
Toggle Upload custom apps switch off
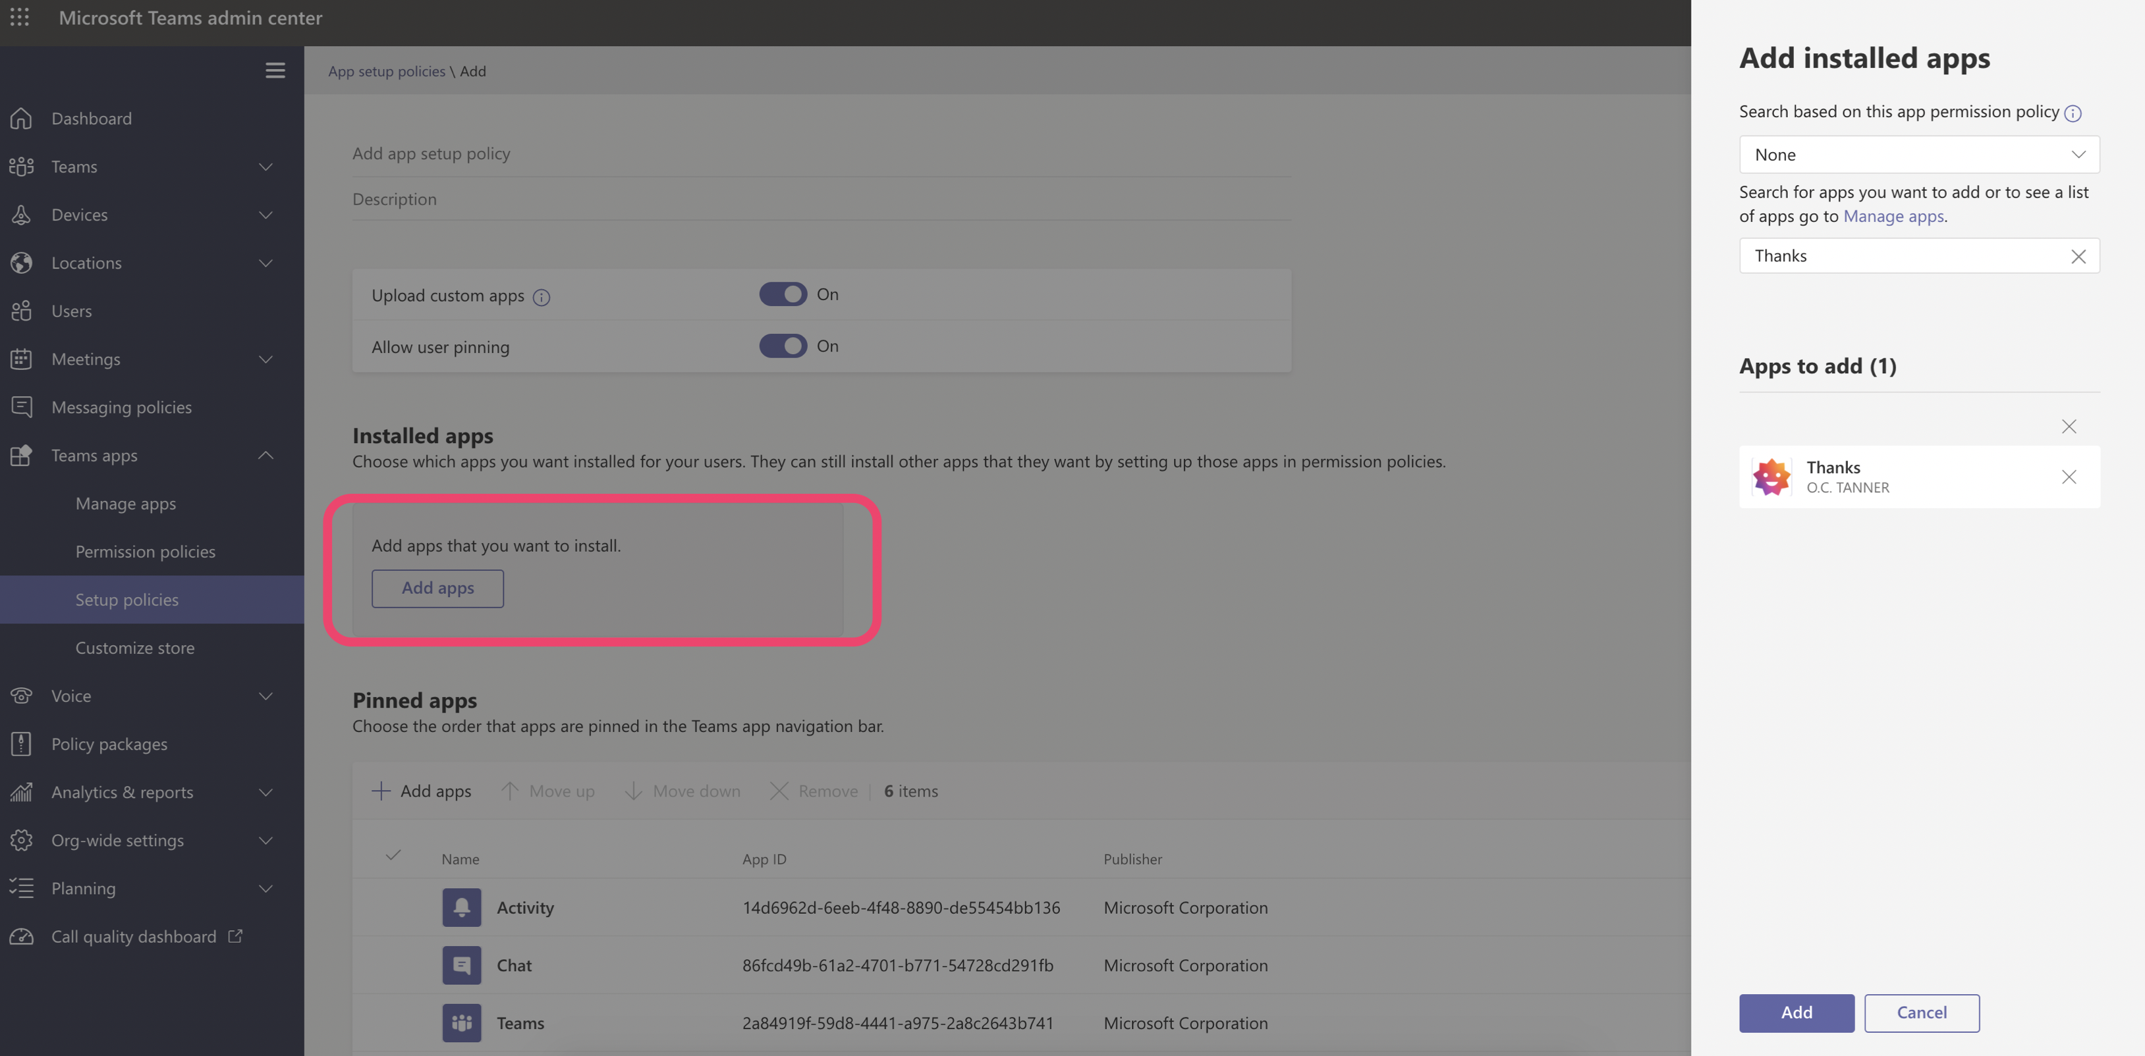pyautogui.click(x=782, y=294)
